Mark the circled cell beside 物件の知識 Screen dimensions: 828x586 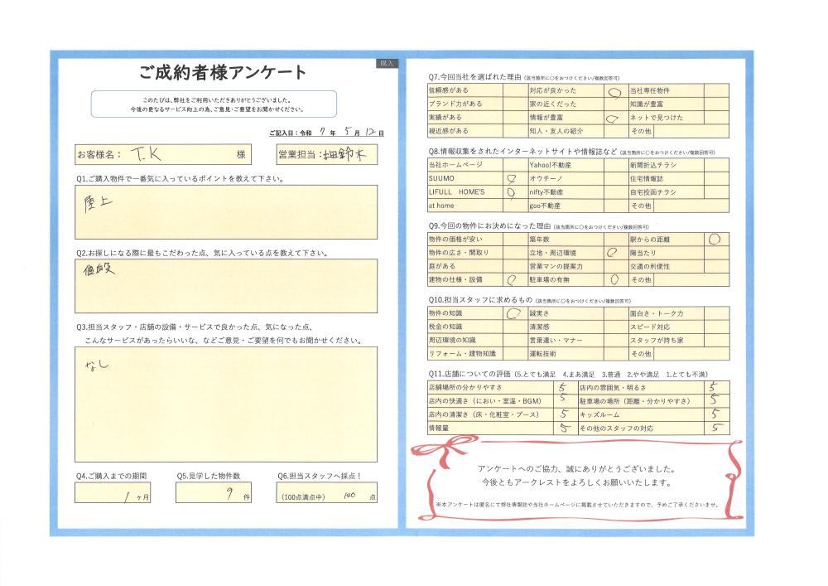pyautogui.click(x=515, y=314)
